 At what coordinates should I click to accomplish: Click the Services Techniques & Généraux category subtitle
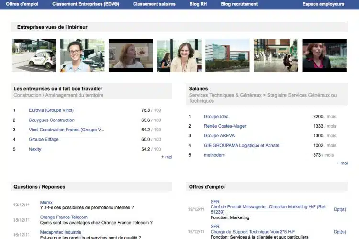[x=263, y=98]
